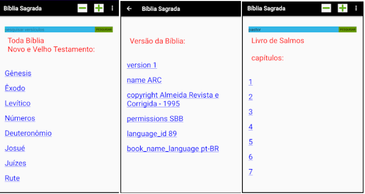
Task: Open the Êxodo book link
Action: pos(15,88)
